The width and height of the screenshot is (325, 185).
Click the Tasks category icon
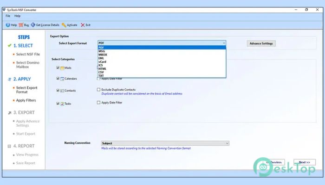(x=62, y=104)
